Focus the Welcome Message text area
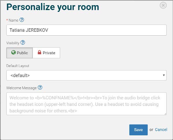Viewport: 173px width, 140px height. point(86,104)
